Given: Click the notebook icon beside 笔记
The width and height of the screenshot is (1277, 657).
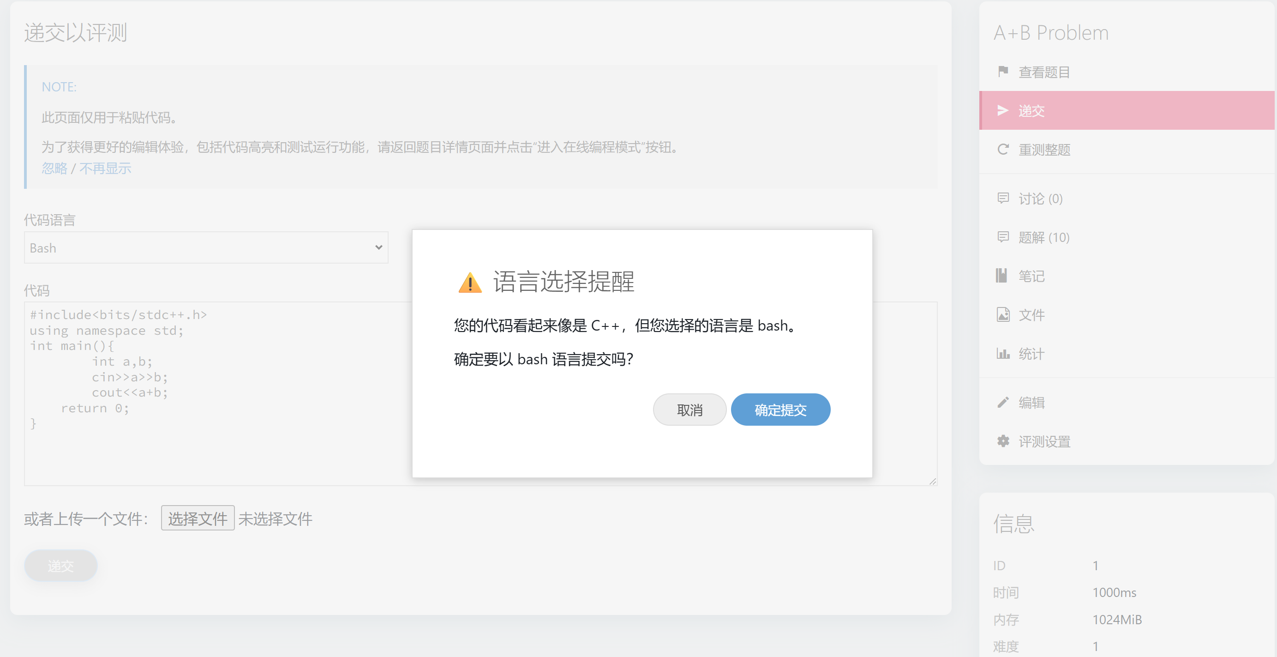Looking at the screenshot, I should pos(1002,276).
